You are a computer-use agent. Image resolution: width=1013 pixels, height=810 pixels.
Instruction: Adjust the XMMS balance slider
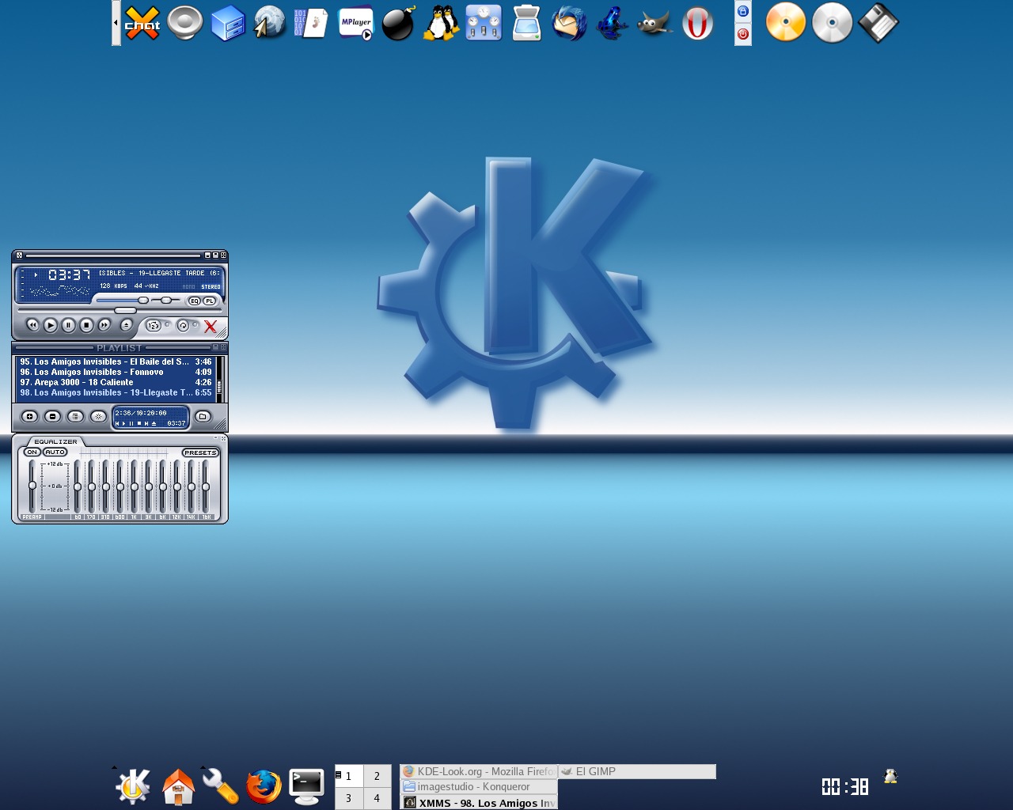[x=166, y=301]
